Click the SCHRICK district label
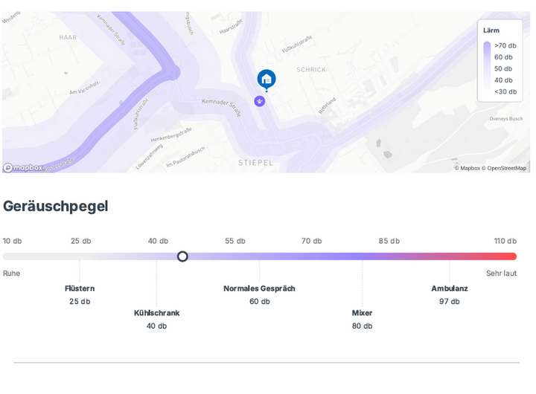 pos(311,70)
